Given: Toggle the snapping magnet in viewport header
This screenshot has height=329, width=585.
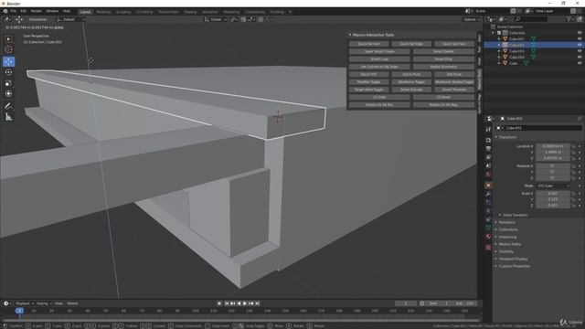Looking at the screenshot, I should (x=243, y=19).
